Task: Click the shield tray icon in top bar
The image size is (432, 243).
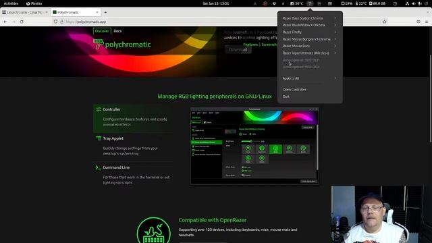Action: 274,3
